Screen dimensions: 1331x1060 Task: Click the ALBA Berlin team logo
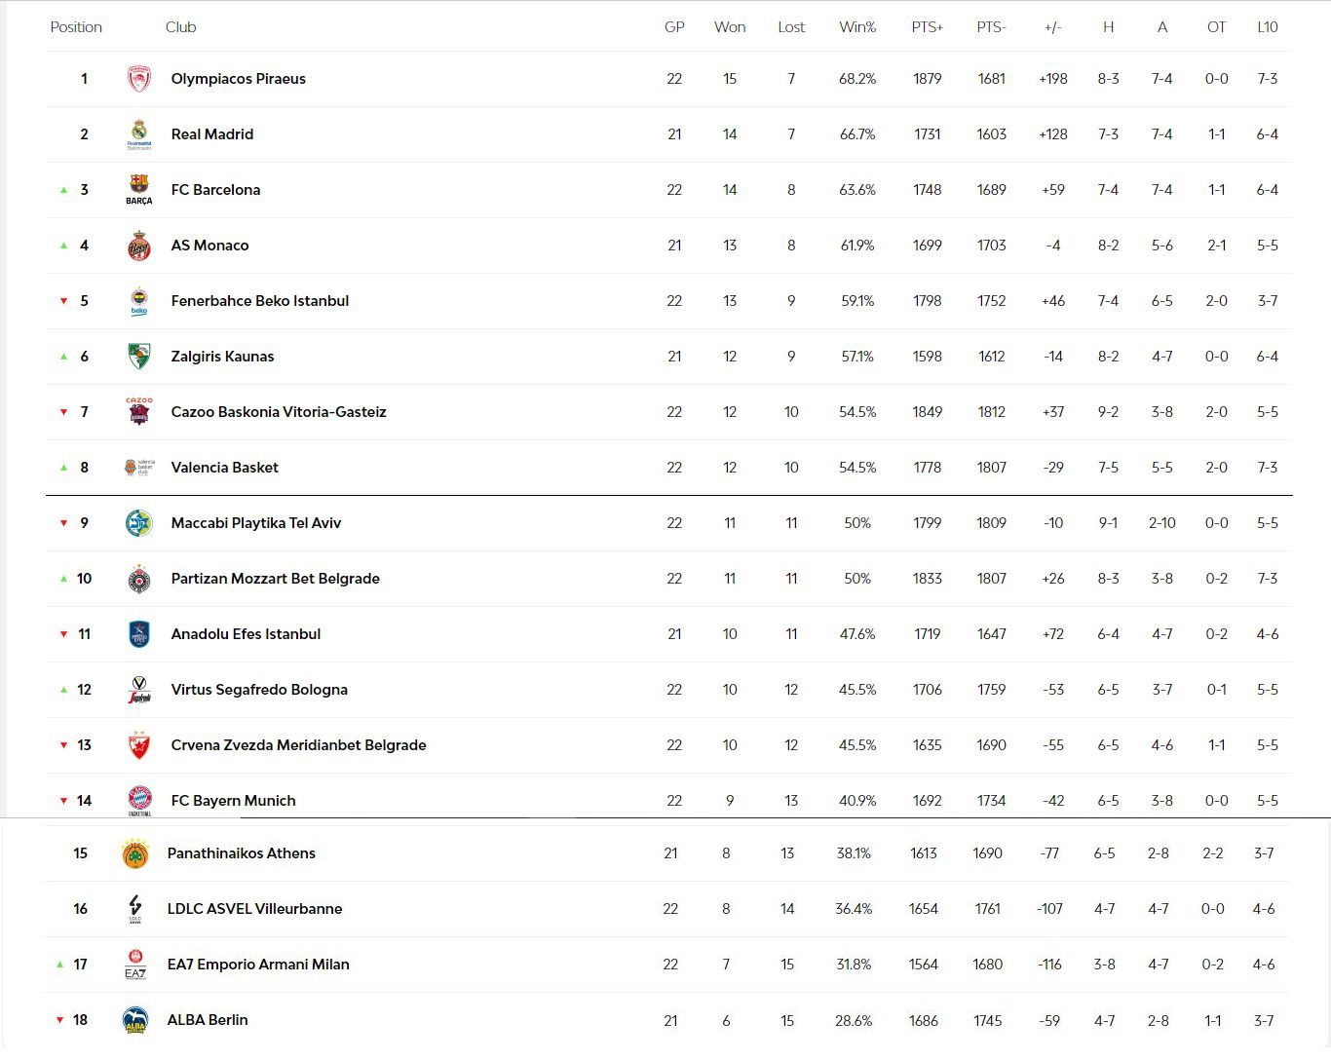pyautogui.click(x=135, y=1020)
